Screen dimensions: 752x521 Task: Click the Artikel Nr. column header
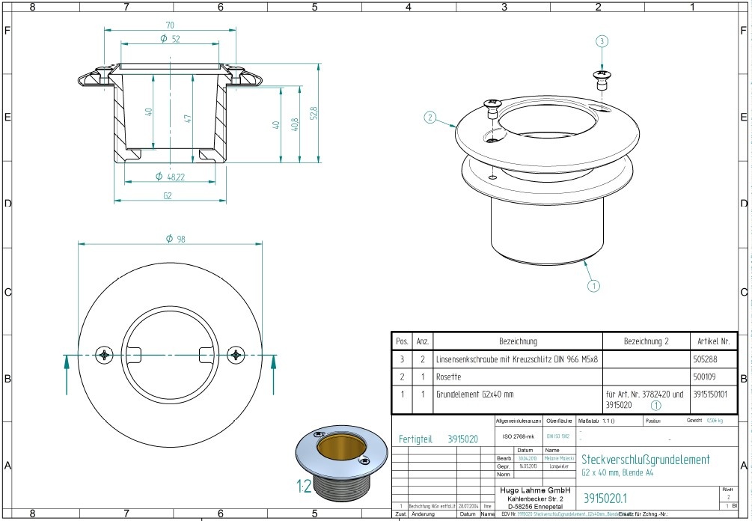714,341
